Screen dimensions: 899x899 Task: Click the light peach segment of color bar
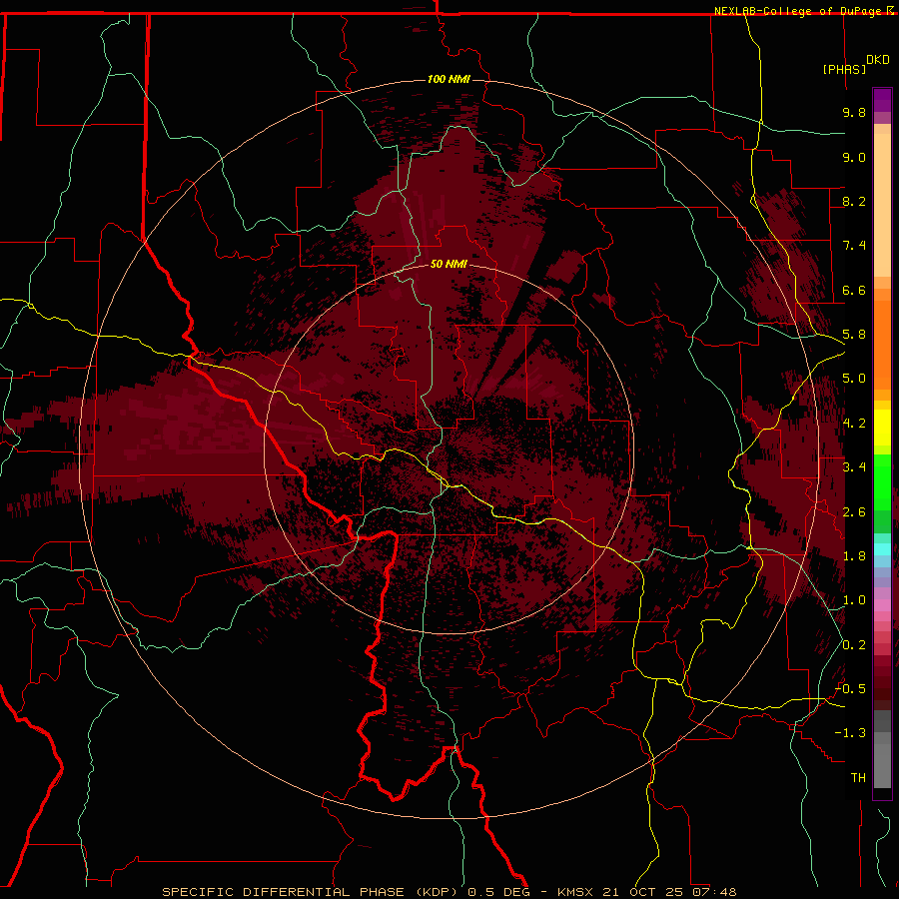(x=882, y=205)
